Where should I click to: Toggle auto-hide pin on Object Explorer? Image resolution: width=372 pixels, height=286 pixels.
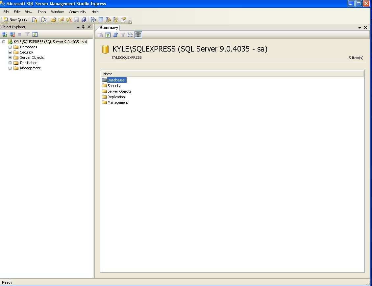pyautogui.click(x=84, y=27)
